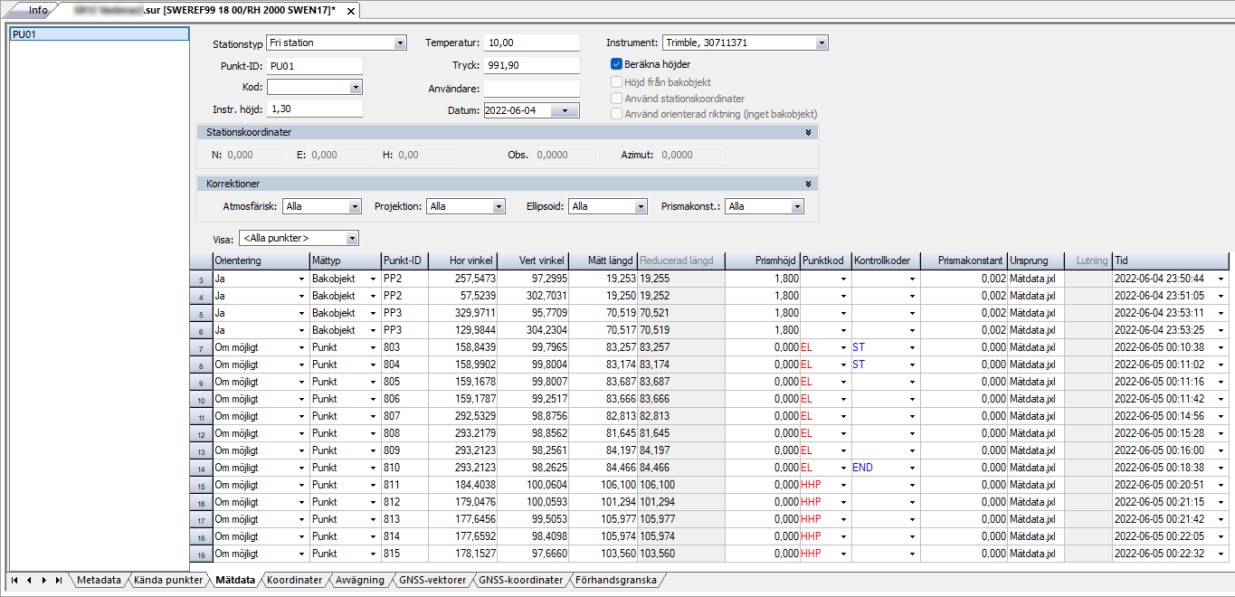1235x597 pixels.
Task: Open the Kända punkter tab
Action: 168,580
